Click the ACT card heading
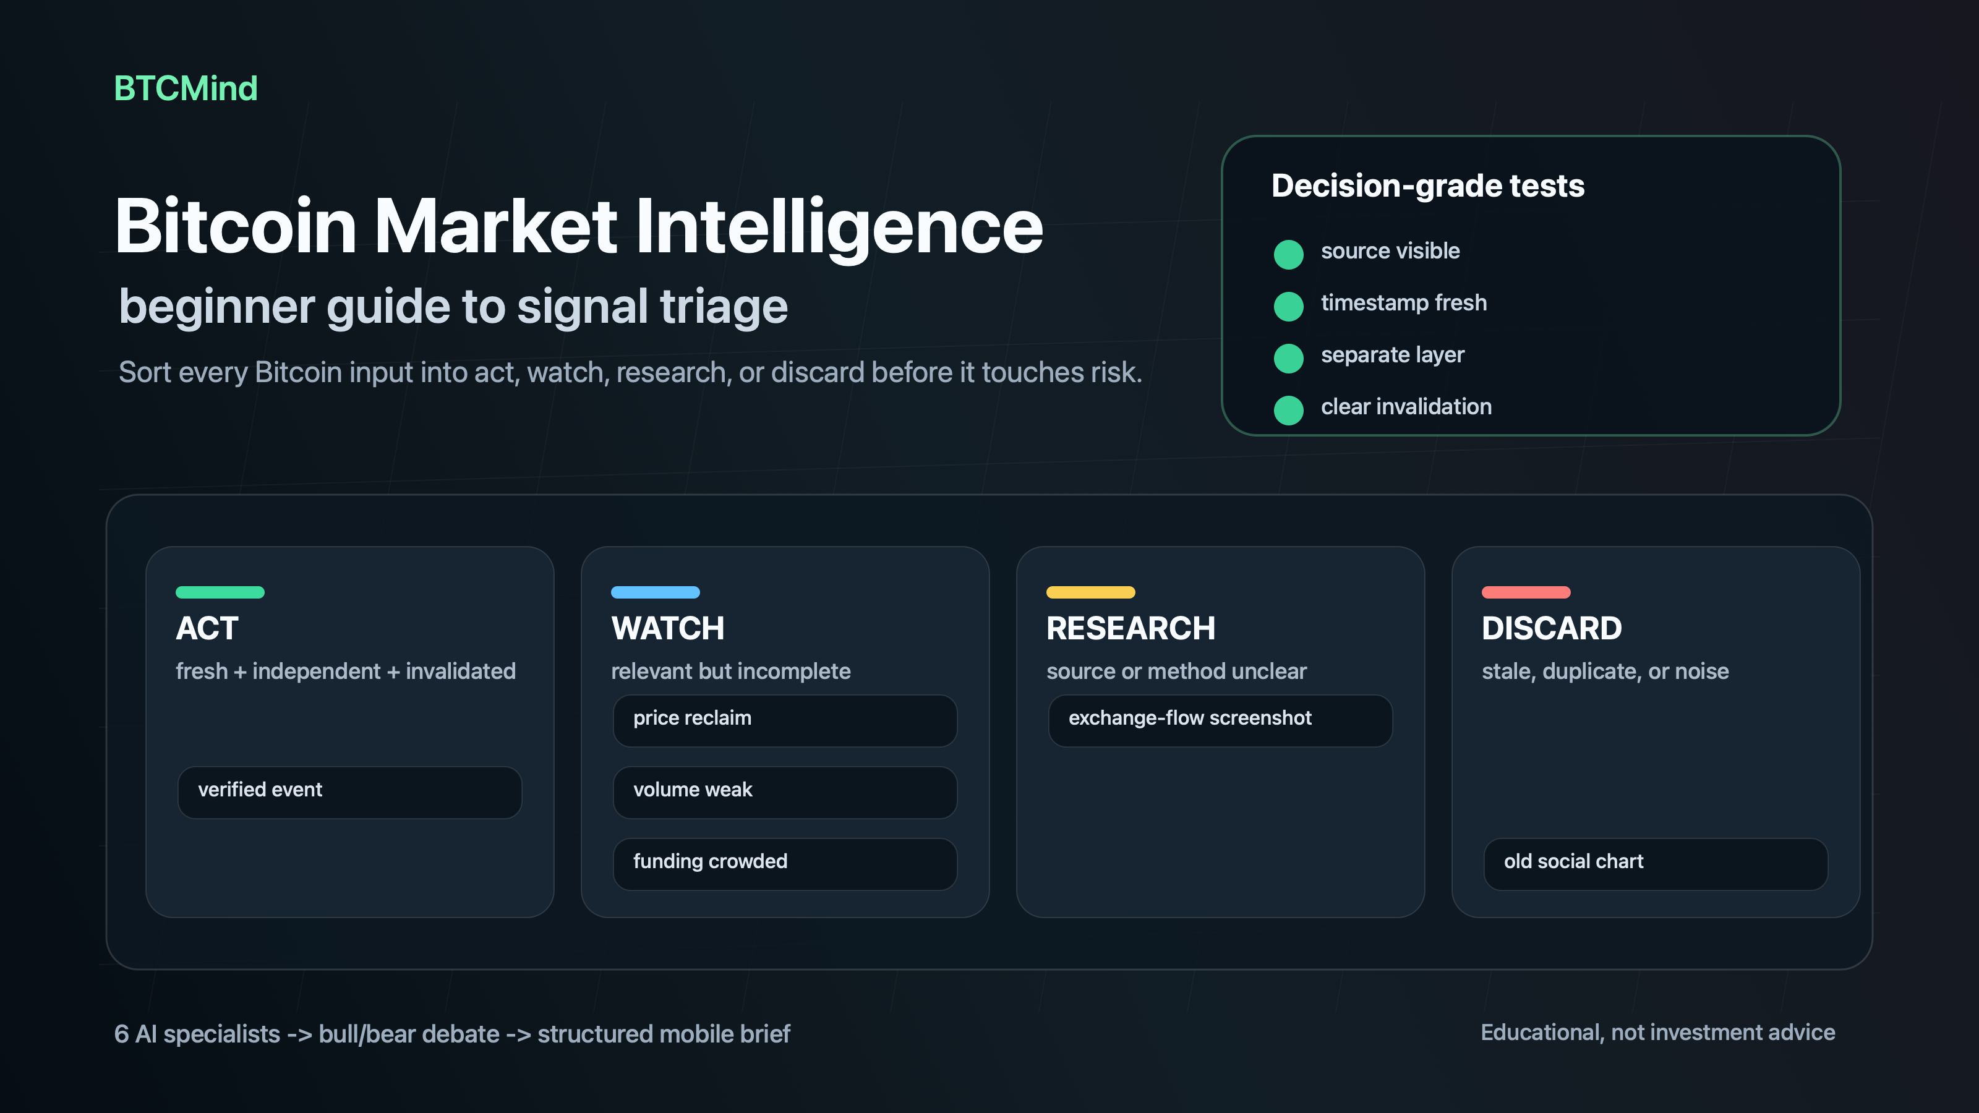1979x1113 pixels. coord(207,628)
